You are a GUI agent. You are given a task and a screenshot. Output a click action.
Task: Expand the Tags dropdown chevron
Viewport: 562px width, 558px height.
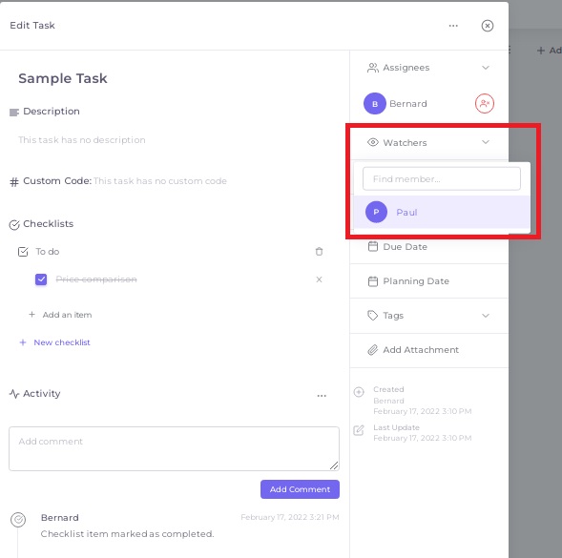486,316
